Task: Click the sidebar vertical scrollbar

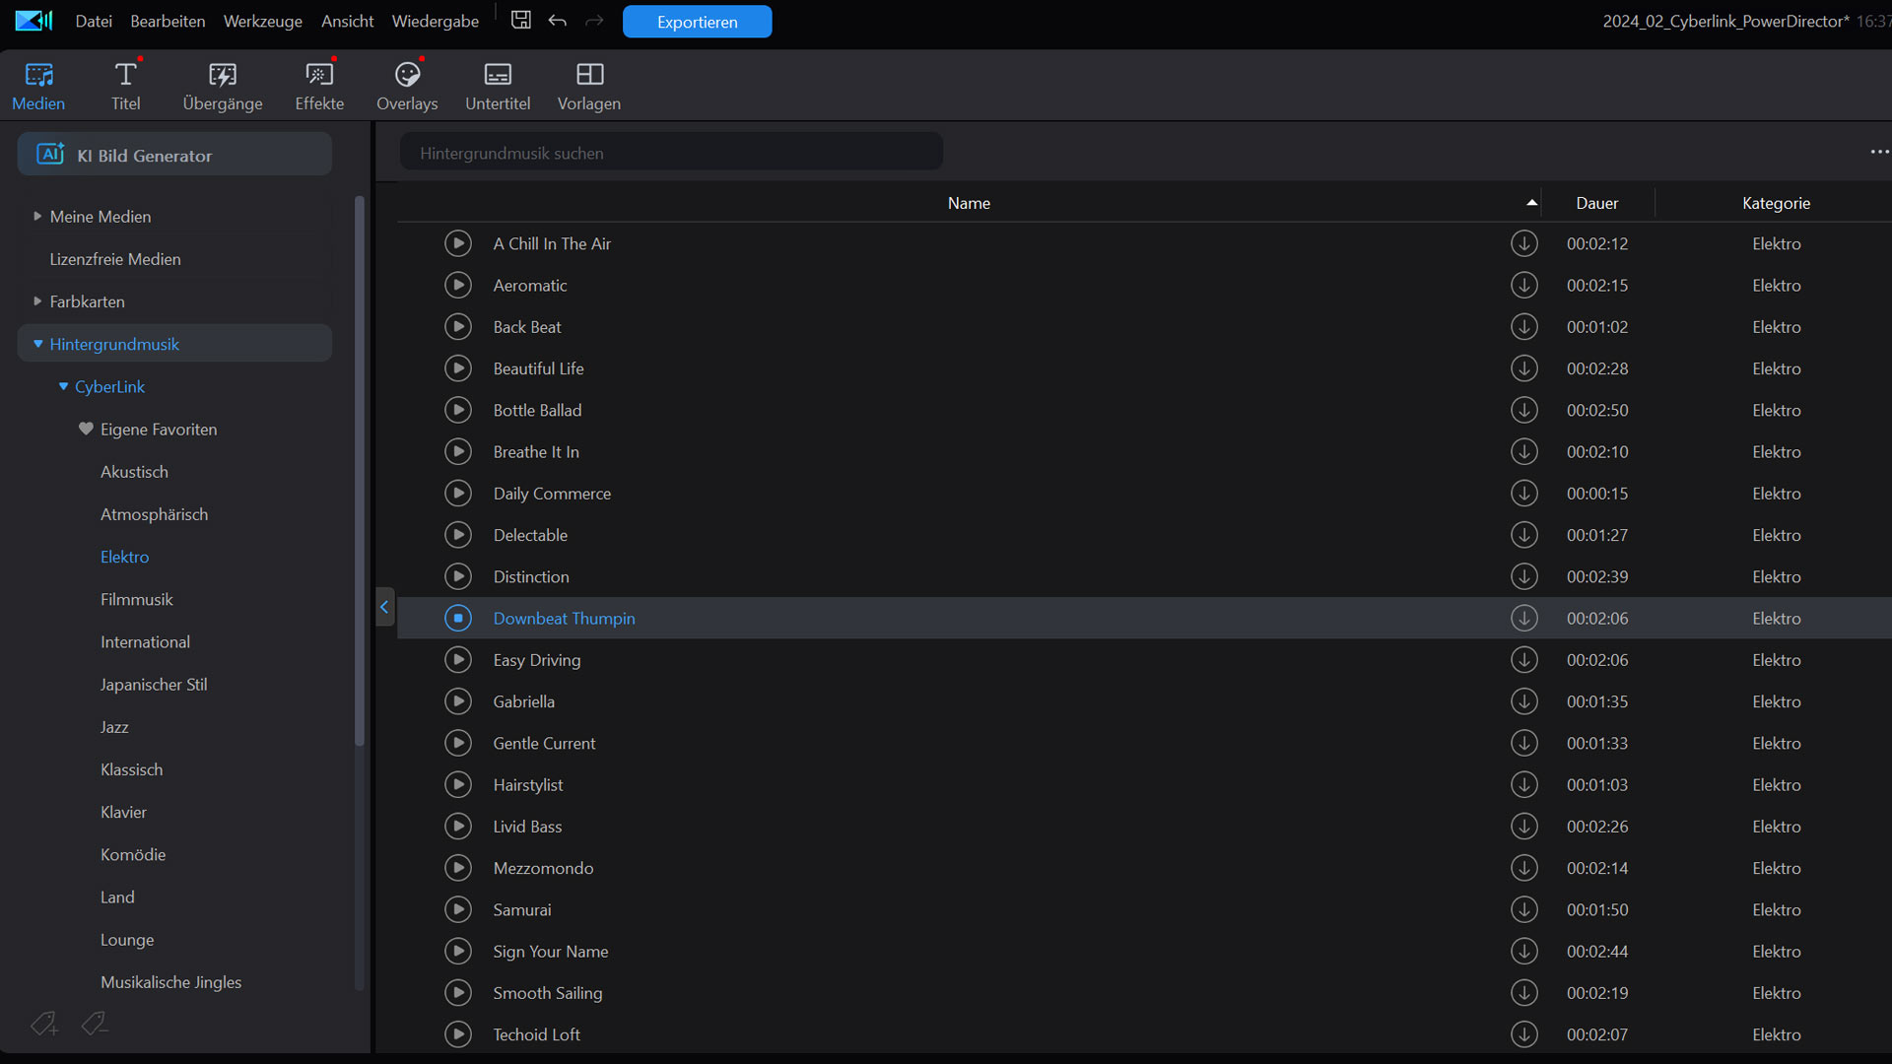Action: click(360, 473)
